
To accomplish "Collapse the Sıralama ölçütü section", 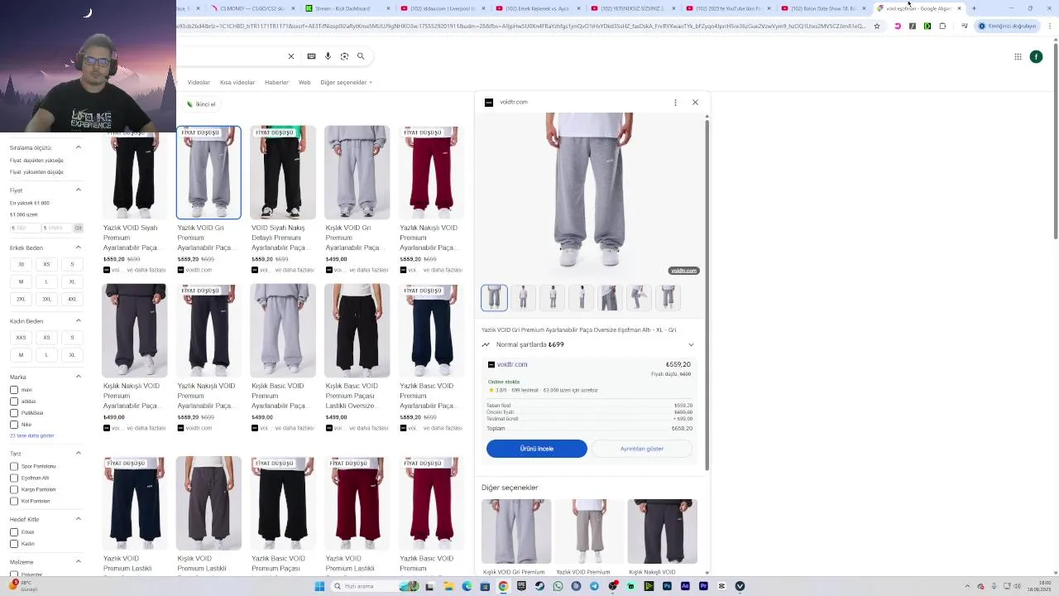I will pyautogui.click(x=79, y=147).
